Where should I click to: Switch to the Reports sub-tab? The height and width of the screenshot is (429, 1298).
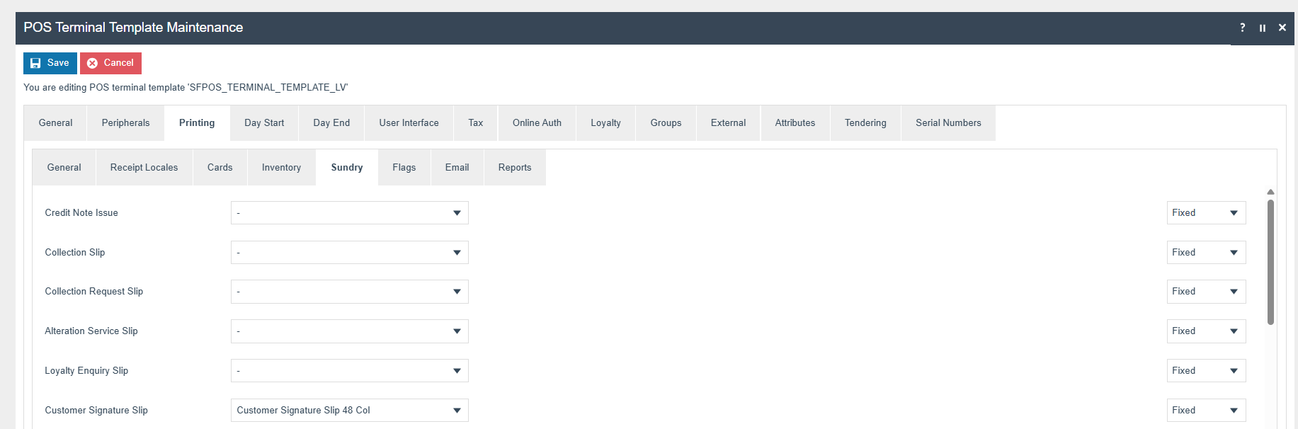point(514,168)
